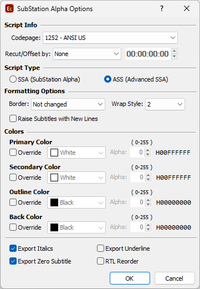Image resolution: width=200 pixels, height=289 pixels.
Task: Open the Back Color dropdown
Action: point(76,227)
